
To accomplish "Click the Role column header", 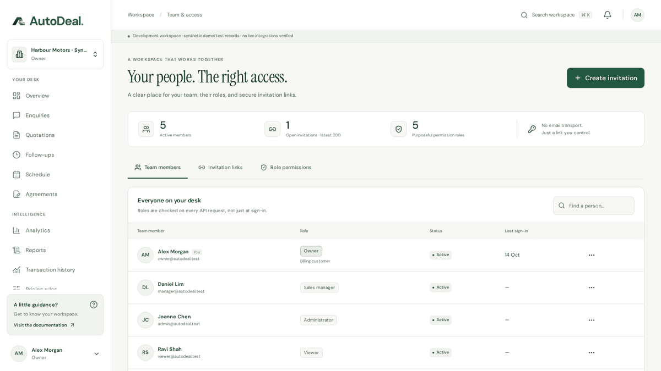I will tap(304, 231).
